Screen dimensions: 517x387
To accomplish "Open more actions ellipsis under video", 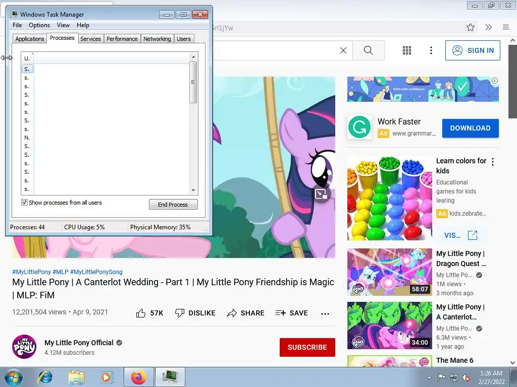I will [325, 313].
